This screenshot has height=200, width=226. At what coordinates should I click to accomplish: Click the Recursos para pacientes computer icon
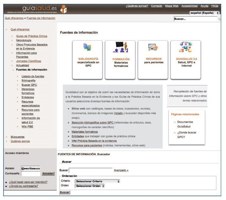(153, 48)
